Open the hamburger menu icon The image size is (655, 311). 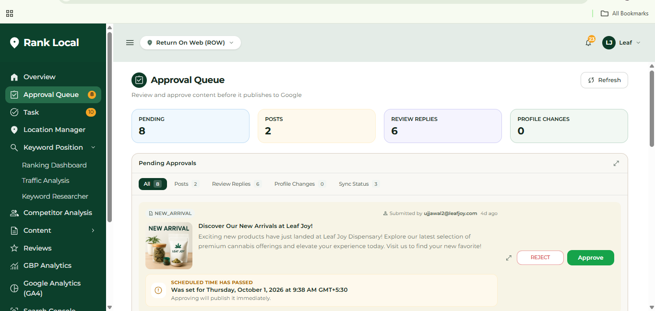[130, 43]
